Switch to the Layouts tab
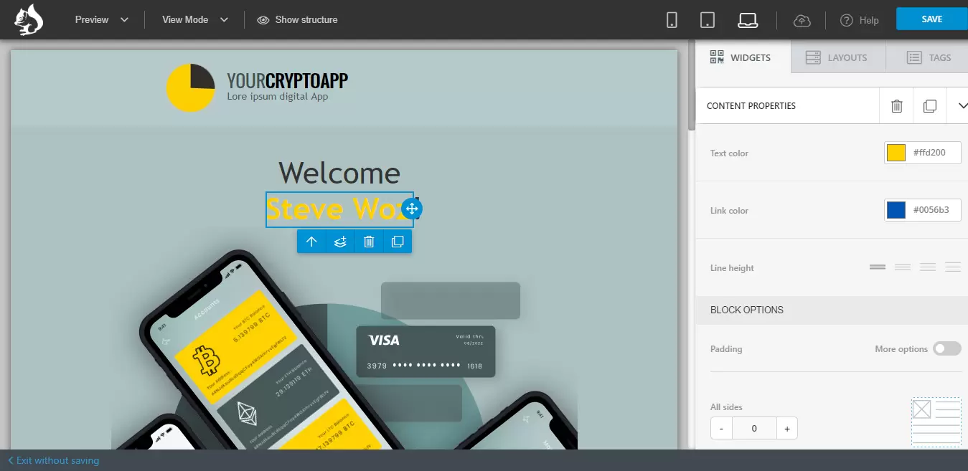Viewport: 968px width, 471px height. coord(837,57)
